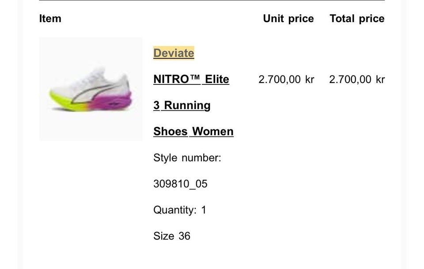Click the "Size 36" text
This screenshot has width=424, height=269.
pos(172,236)
